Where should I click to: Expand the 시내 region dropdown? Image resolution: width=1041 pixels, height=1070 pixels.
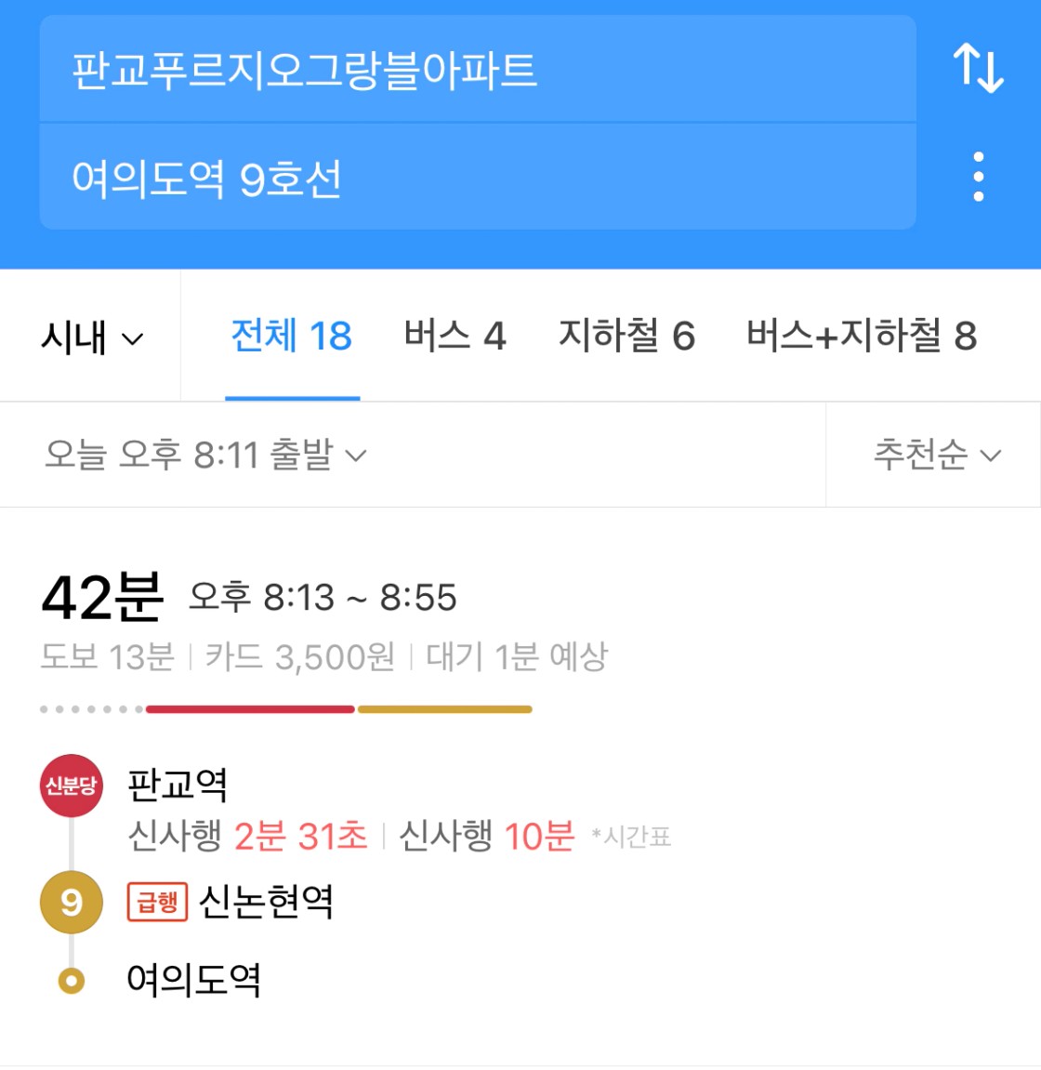(91, 337)
